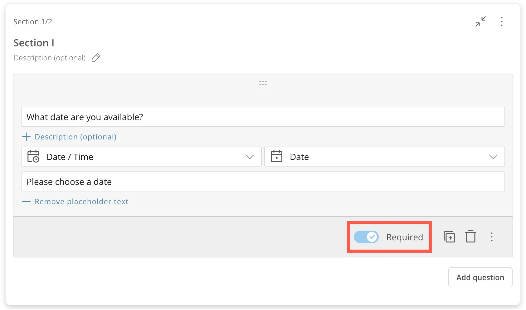
Task: Click the Add question button
Action: click(x=480, y=277)
